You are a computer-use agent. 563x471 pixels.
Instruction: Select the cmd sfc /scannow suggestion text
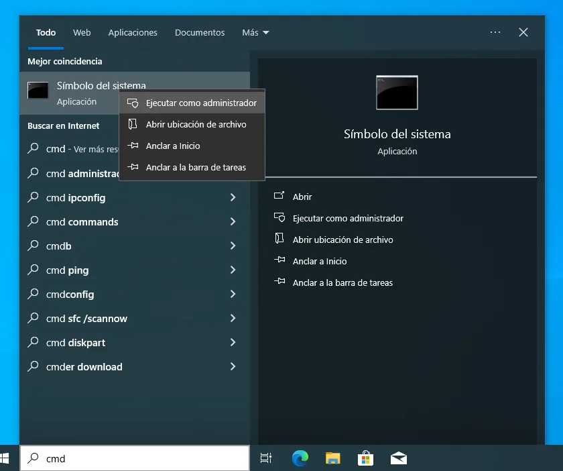tap(86, 319)
